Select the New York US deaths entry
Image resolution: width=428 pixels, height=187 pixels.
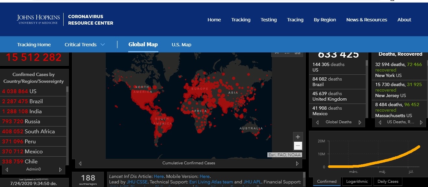[x=399, y=70]
